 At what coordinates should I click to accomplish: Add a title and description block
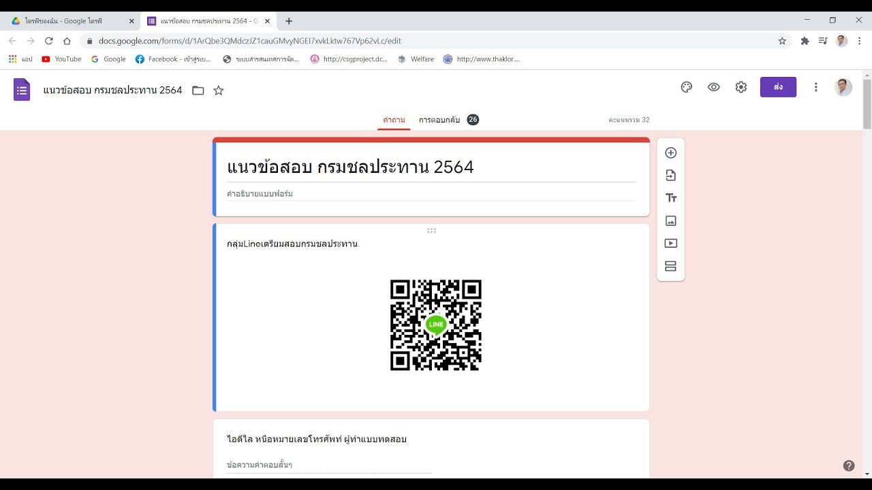[x=670, y=198]
